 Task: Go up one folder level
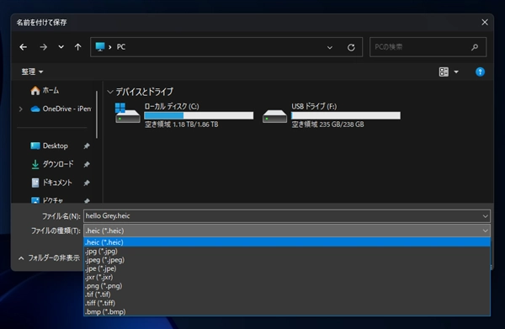[77, 47]
